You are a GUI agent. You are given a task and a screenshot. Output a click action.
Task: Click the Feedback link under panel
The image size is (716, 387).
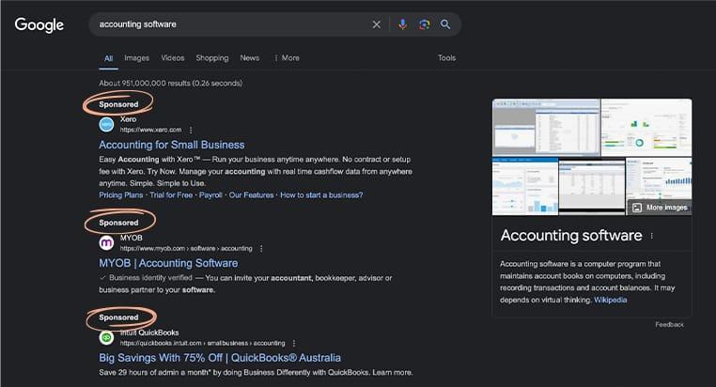[669, 324]
